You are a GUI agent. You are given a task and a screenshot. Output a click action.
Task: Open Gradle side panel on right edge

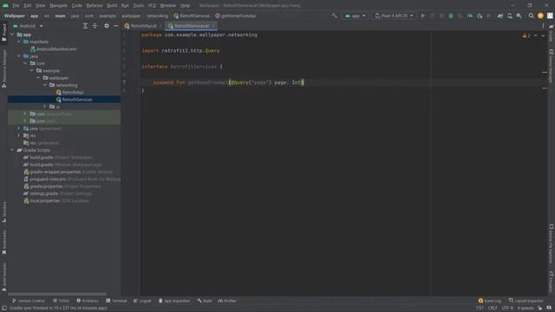click(552, 33)
